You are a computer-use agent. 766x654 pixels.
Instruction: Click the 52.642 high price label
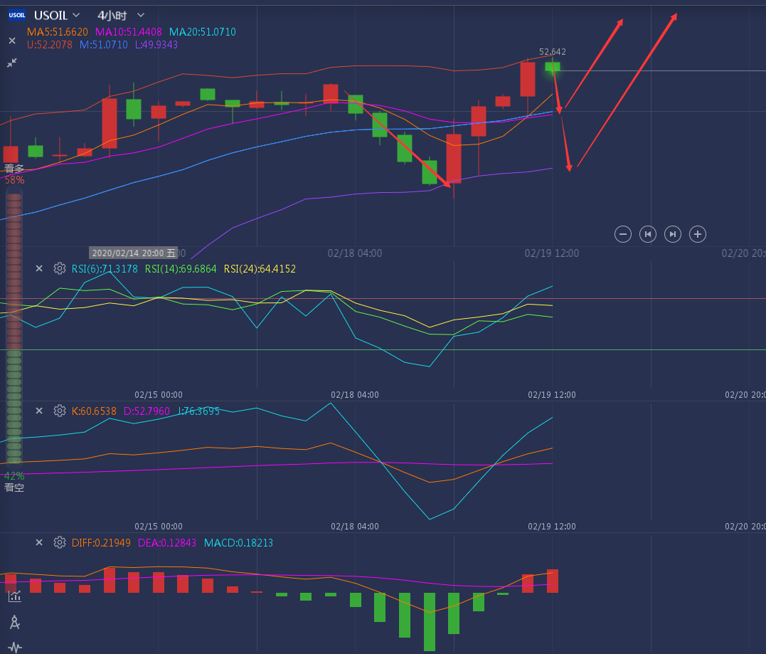553,51
